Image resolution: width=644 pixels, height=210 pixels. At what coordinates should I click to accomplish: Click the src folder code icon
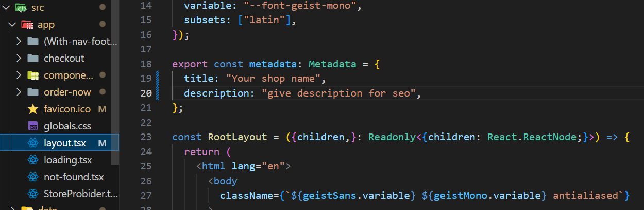(21, 8)
